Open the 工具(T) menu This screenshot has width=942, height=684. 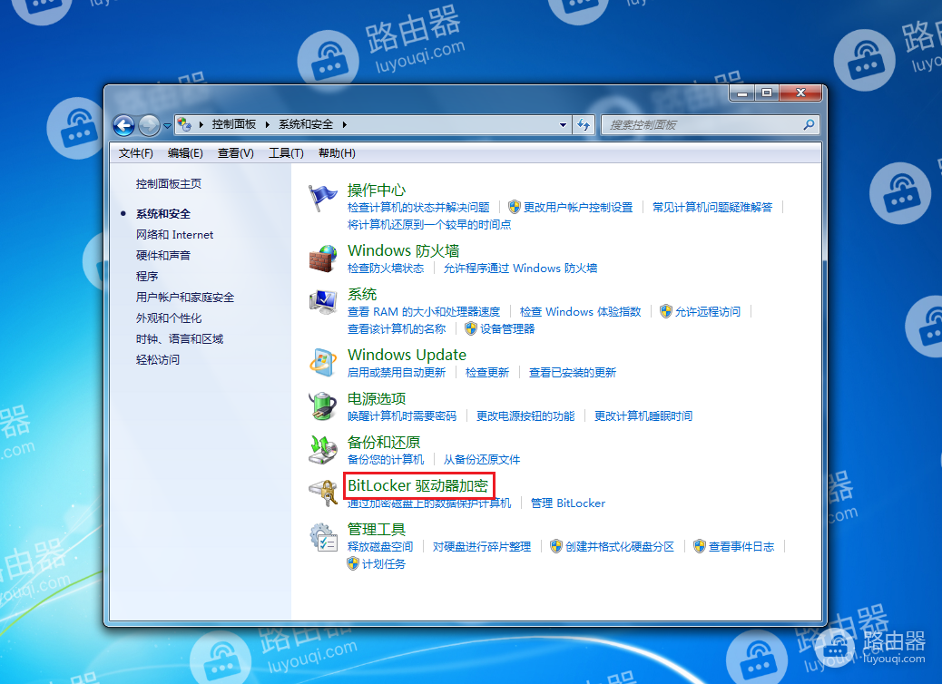pyautogui.click(x=286, y=153)
